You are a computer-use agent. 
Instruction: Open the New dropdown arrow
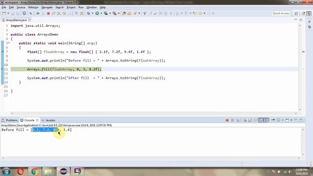pos(8,13)
